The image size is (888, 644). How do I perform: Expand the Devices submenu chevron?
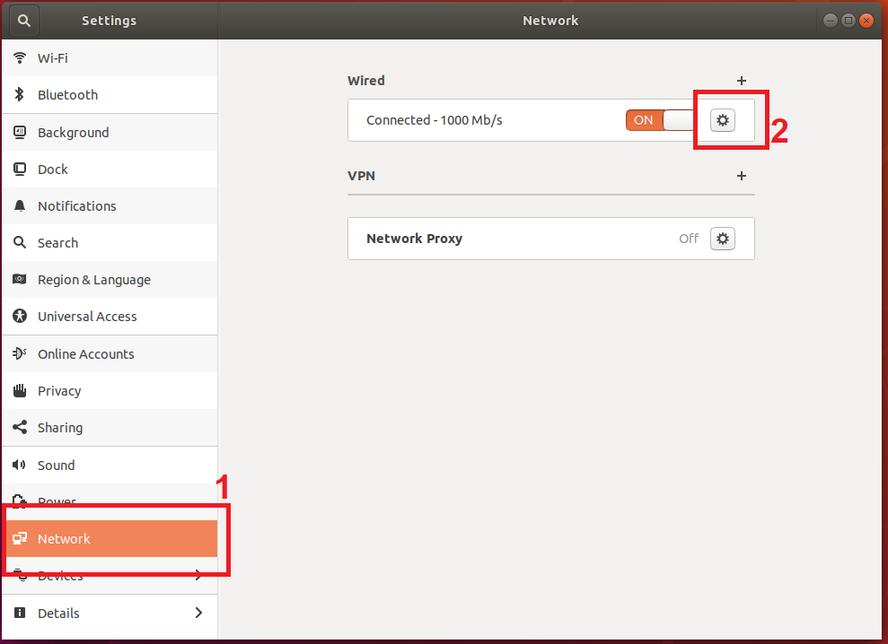198,576
